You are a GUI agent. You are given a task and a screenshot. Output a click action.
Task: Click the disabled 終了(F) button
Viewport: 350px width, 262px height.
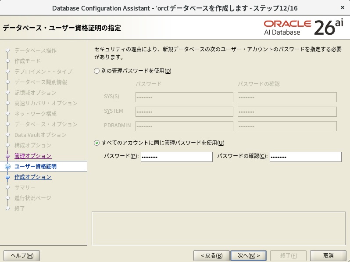tap(288, 255)
